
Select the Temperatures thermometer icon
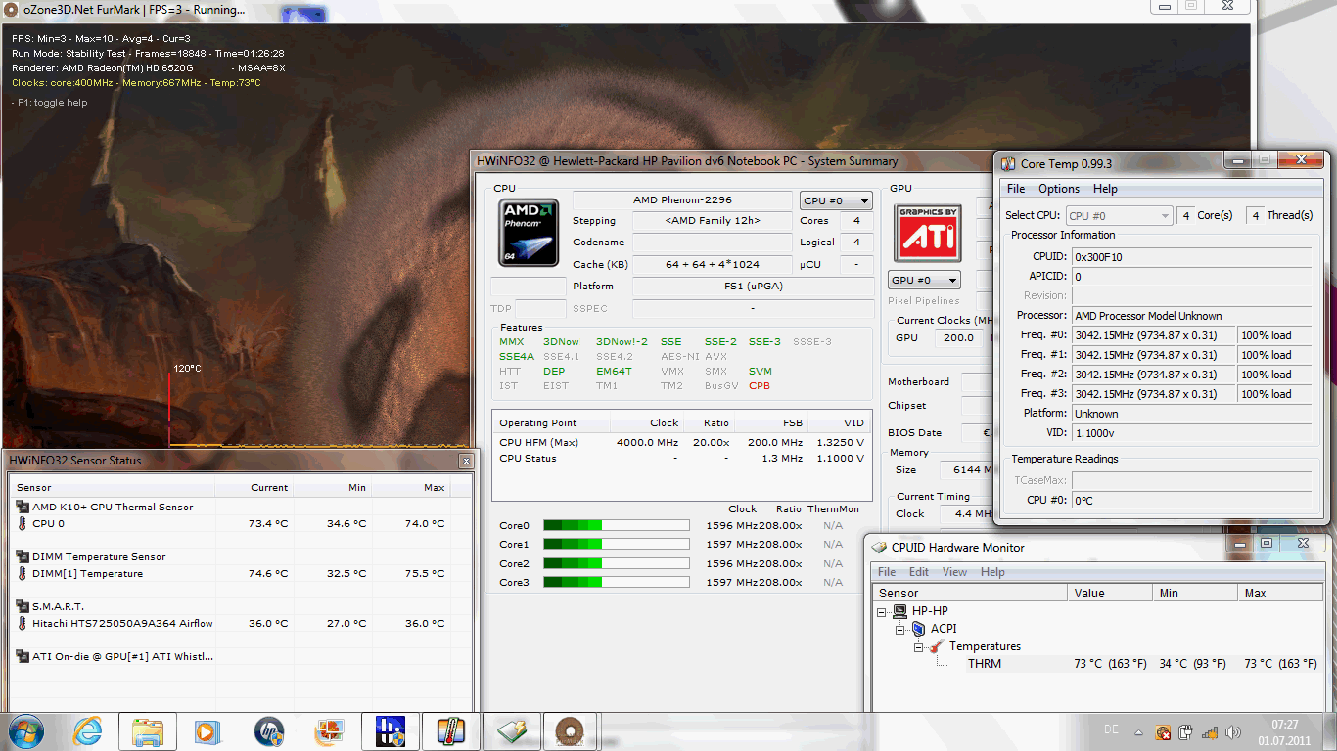[x=937, y=646]
